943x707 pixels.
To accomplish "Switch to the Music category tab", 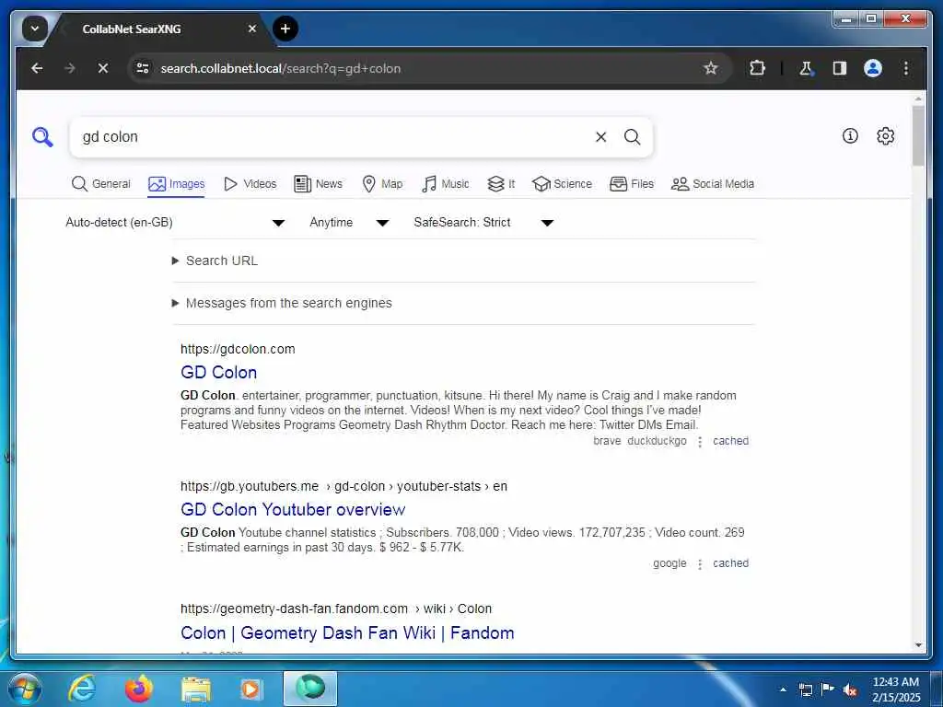I will pos(446,184).
